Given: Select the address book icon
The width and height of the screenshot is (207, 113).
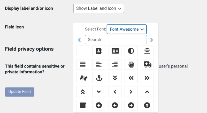Looking at the screenshot, I should pyautogui.click(x=99, y=51).
